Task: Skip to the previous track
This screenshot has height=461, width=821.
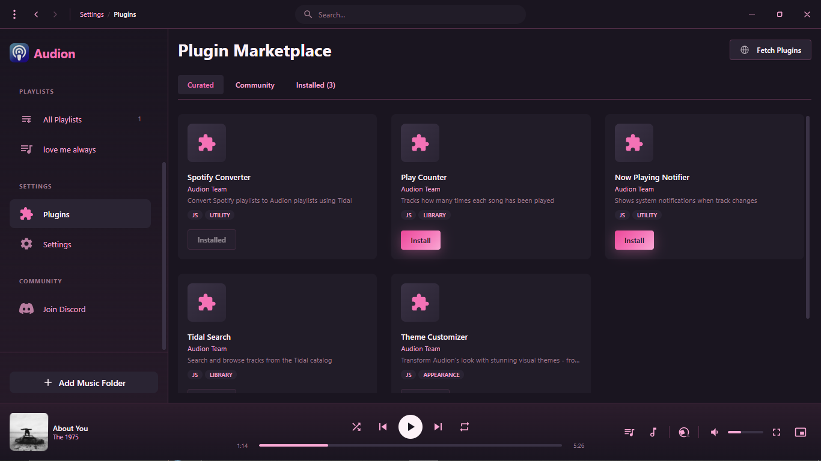Action: click(383, 427)
